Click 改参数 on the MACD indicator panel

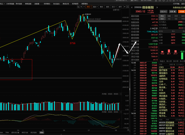coord(104,112)
